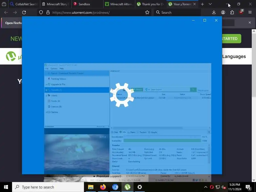Image resolution: width=256 pixels, height=192 pixels.
Task: Switch to Firefox from the taskbar
Action: click(x=103, y=187)
